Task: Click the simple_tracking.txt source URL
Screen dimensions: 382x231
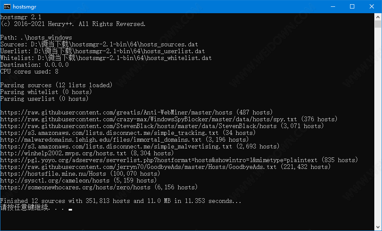Action: [x=110, y=133]
